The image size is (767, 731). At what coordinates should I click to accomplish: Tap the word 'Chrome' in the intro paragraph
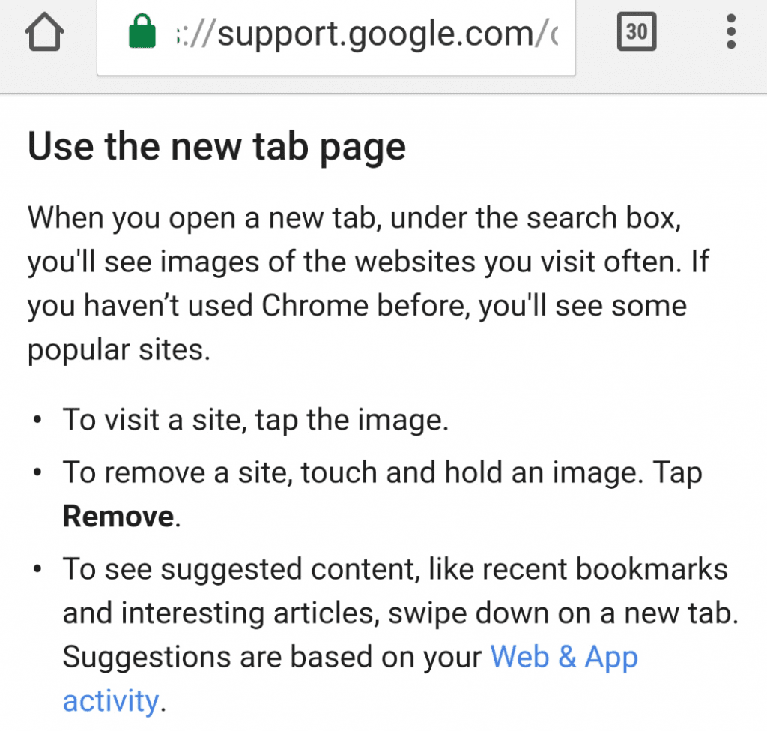315,306
